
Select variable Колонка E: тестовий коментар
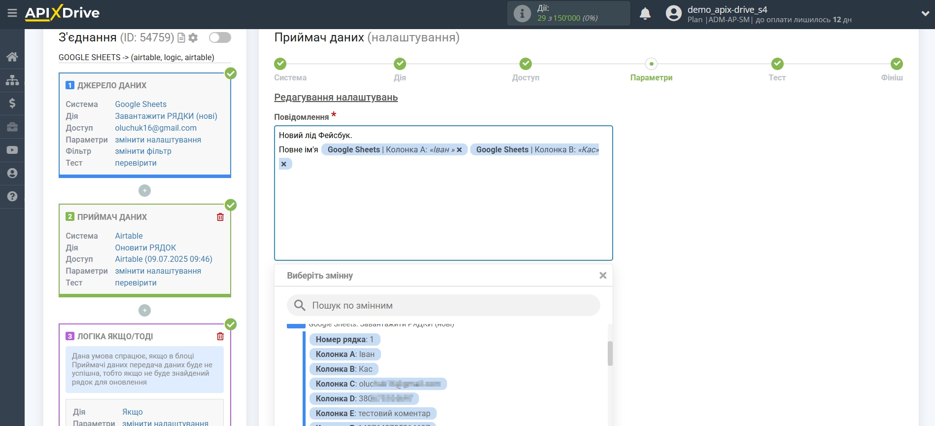(x=373, y=413)
